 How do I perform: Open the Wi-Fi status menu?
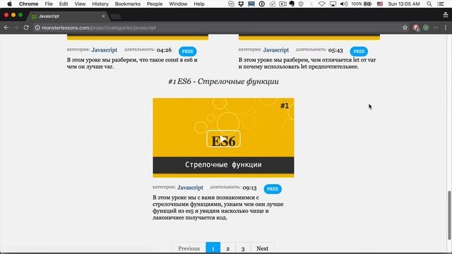[322, 4]
